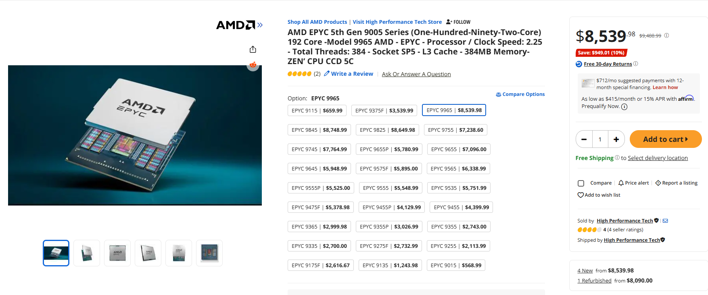
Task: Enable the Compare checkbox
Action: click(x=581, y=183)
